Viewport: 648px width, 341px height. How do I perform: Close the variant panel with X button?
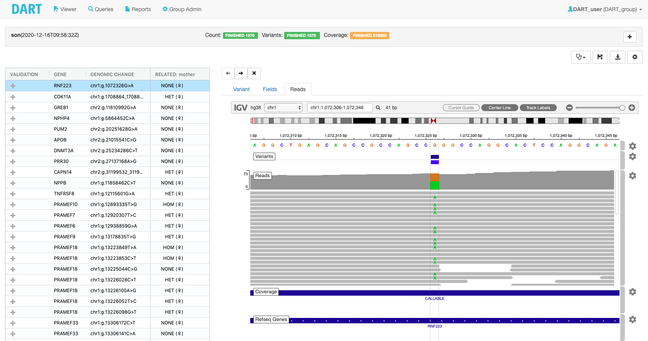coord(254,73)
